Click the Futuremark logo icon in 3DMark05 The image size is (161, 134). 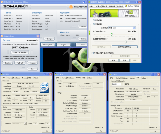(71, 7)
